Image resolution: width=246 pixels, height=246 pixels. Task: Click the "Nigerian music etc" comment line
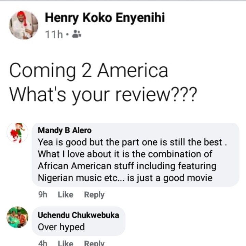[x=125, y=178]
